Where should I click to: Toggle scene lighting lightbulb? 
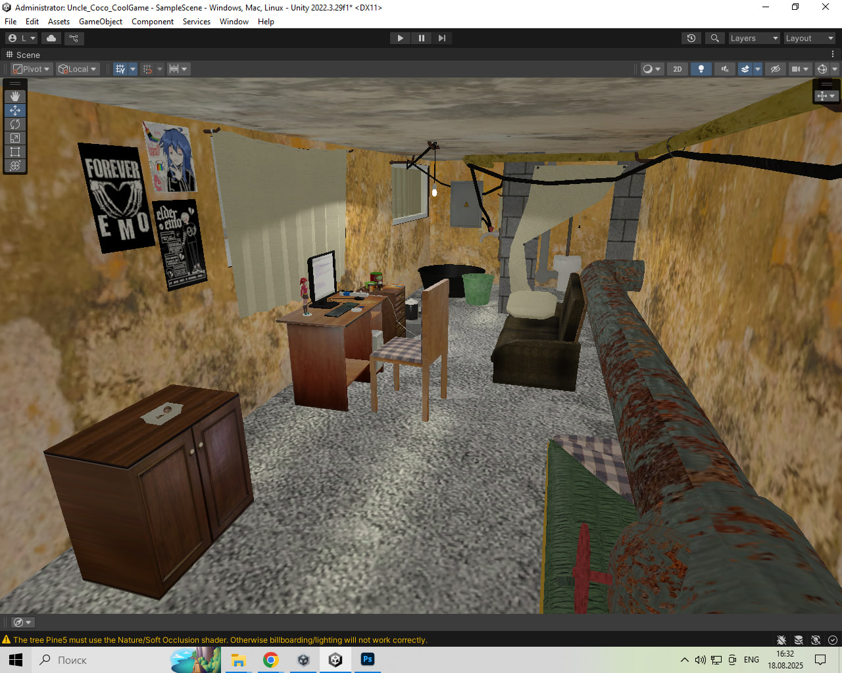pos(701,69)
